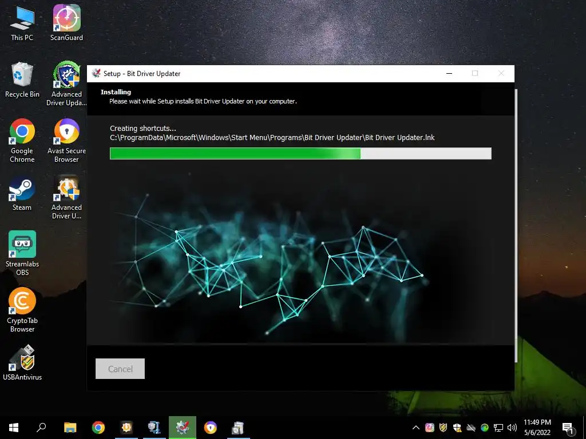This screenshot has width=586, height=439.
Task: Open network settings tray icon
Action: (x=498, y=428)
